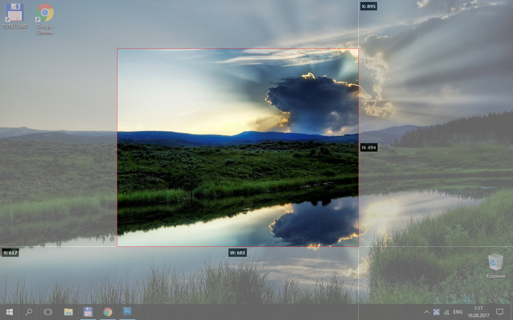Click inside the red-bordered selection area

click(x=238, y=148)
